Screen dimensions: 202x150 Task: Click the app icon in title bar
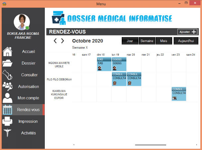click(x=4, y=4)
